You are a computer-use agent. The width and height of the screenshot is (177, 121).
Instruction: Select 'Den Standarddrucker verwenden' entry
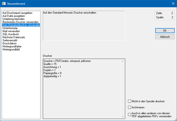click(x=21, y=25)
